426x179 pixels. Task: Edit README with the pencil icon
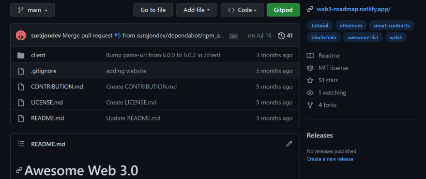[x=289, y=144]
